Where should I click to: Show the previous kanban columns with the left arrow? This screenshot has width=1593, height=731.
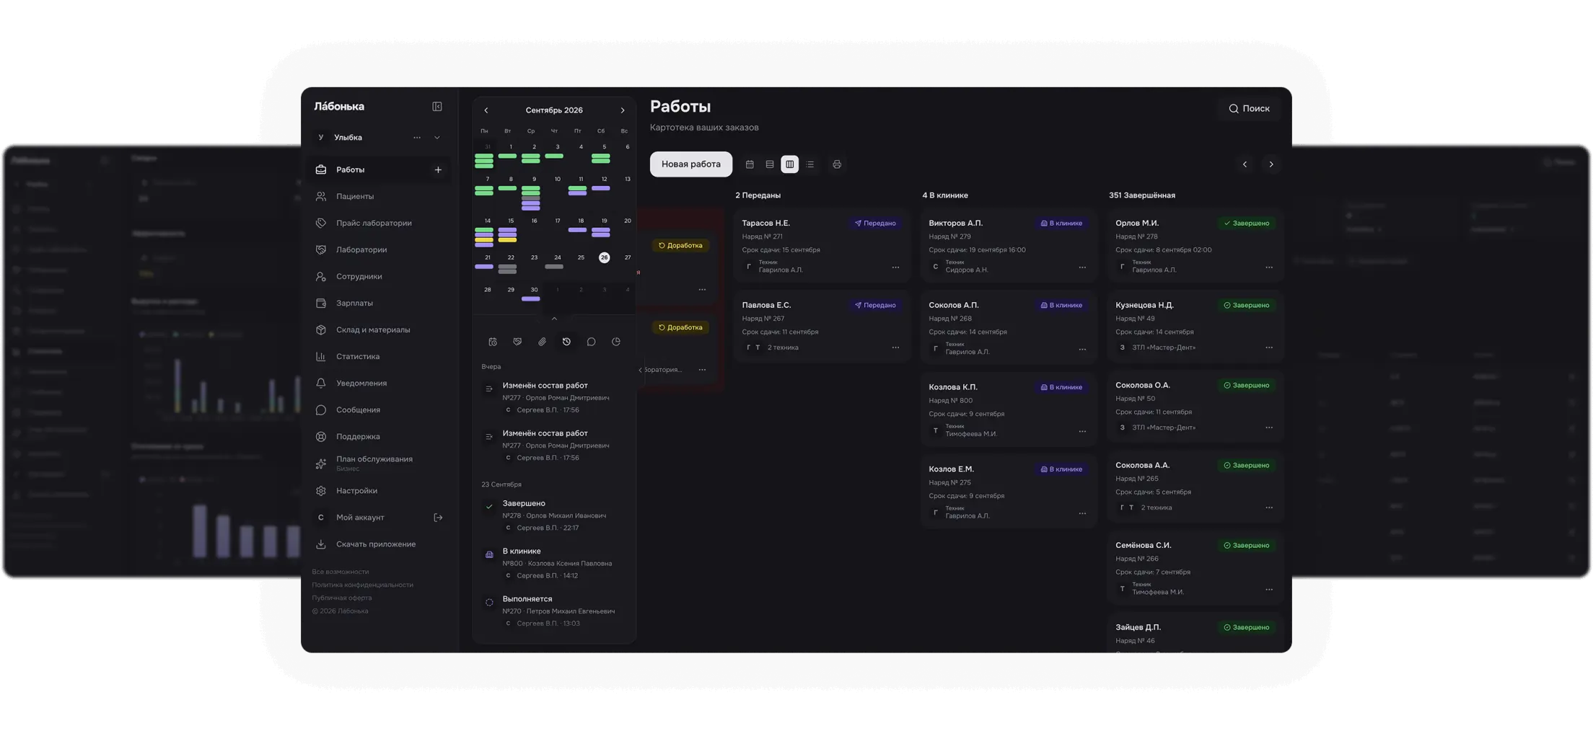1245,164
